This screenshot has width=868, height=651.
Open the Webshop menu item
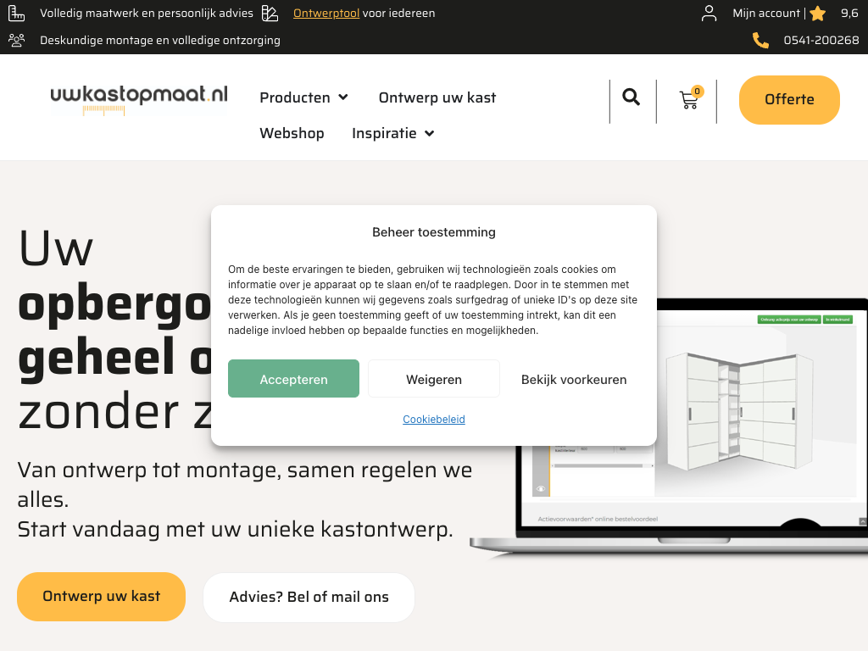click(292, 133)
